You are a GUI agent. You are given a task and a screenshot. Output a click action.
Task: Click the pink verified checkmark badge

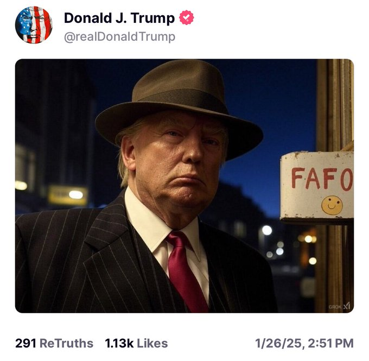(186, 18)
